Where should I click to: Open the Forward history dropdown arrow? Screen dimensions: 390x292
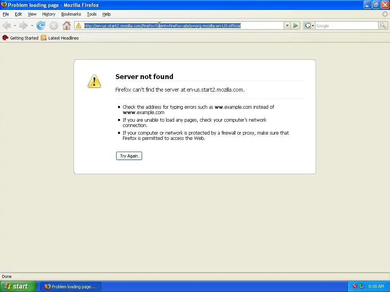pyautogui.click(x=32, y=25)
